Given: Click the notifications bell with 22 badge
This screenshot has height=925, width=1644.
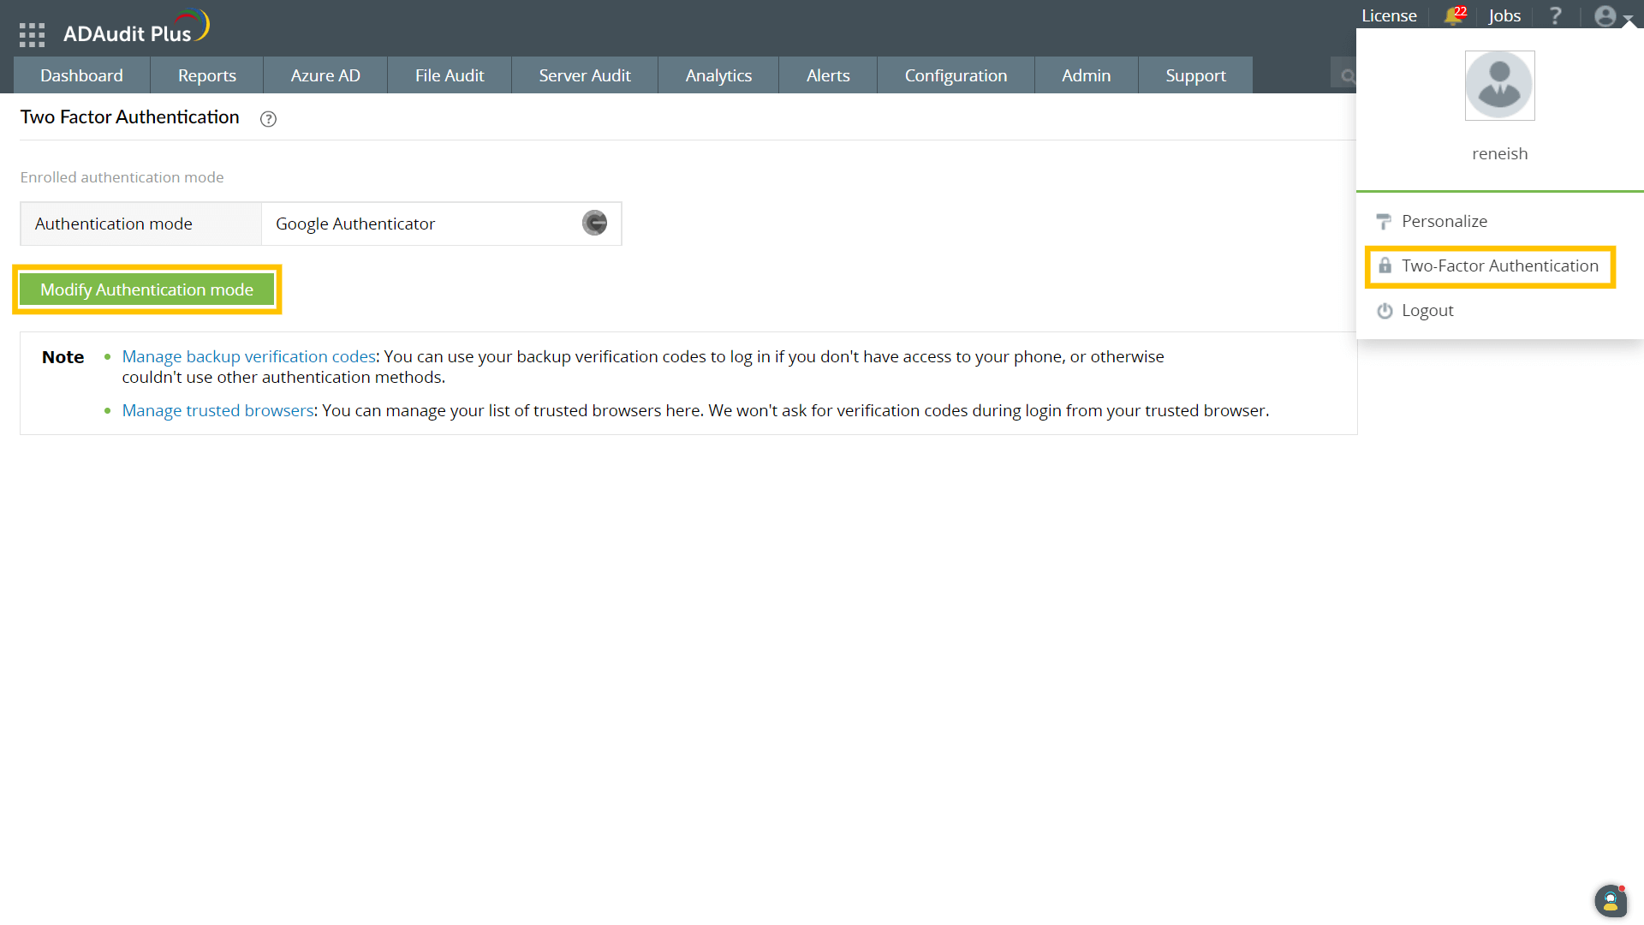Looking at the screenshot, I should point(1454,15).
